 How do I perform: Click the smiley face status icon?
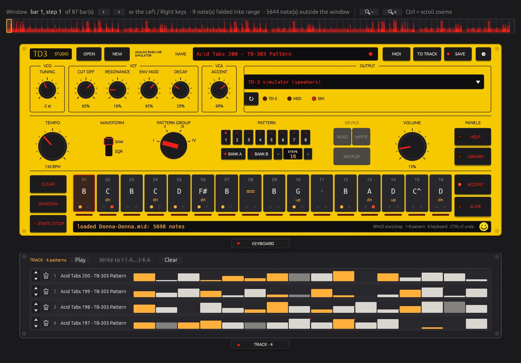pyautogui.click(x=484, y=227)
